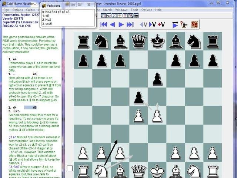Click the wrench maintenance toolbar icon

[114, 16]
